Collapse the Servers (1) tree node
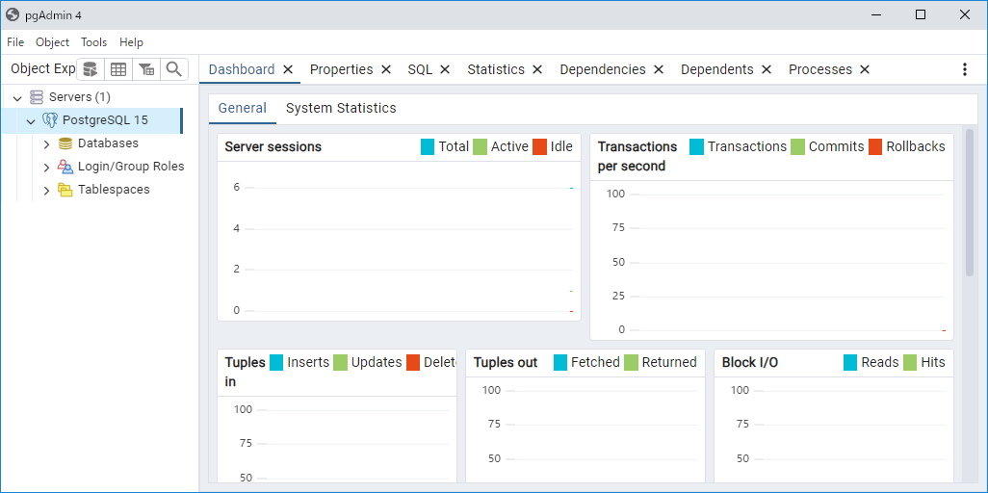 tap(17, 97)
